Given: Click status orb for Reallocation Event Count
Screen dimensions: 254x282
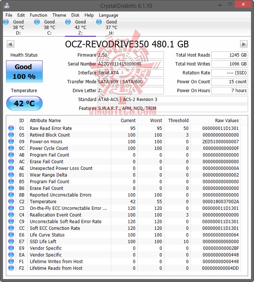Looking at the screenshot, I should (x=11, y=215).
